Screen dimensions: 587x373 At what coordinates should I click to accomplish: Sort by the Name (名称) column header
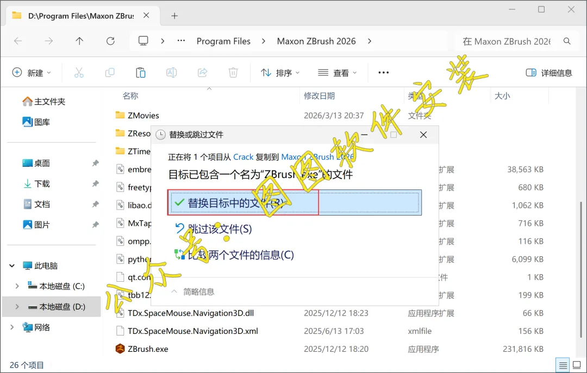click(x=130, y=96)
